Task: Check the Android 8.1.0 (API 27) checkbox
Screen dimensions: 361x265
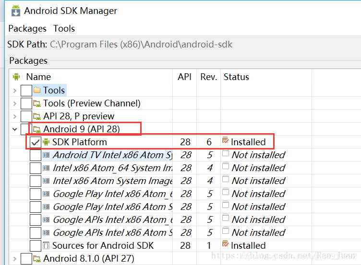Action: click(26, 259)
